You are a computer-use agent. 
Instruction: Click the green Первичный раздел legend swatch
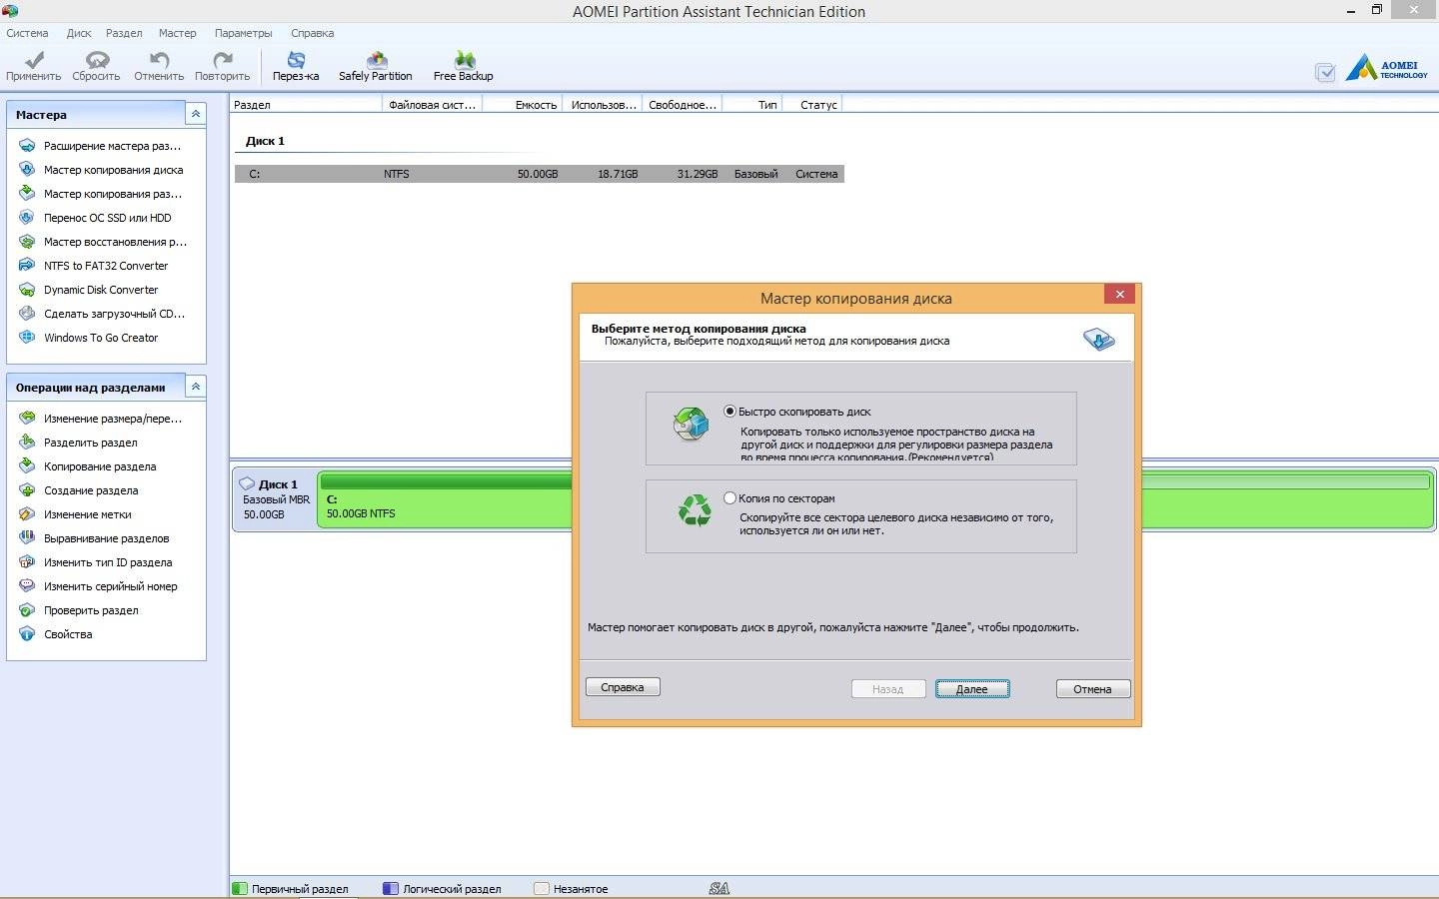pyautogui.click(x=240, y=888)
